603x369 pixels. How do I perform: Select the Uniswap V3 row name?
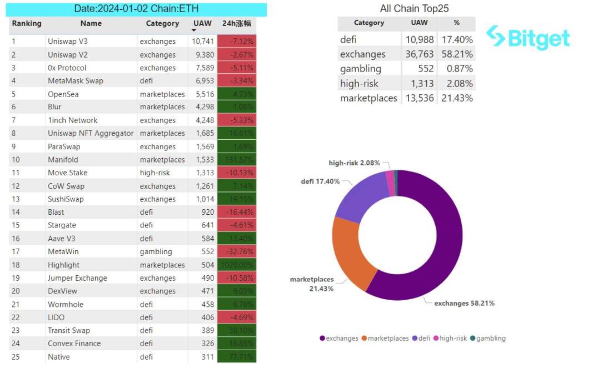(68, 42)
